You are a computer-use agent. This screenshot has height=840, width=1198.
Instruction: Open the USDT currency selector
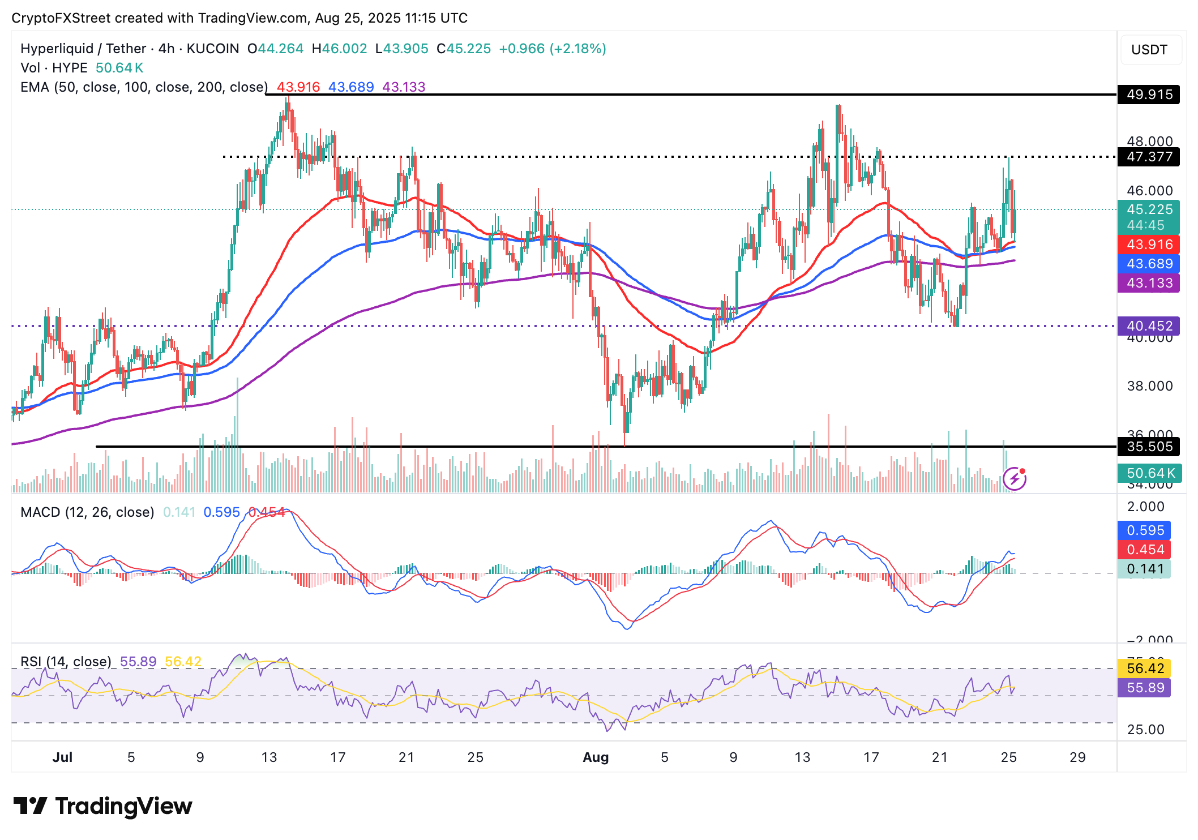tap(1149, 50)
